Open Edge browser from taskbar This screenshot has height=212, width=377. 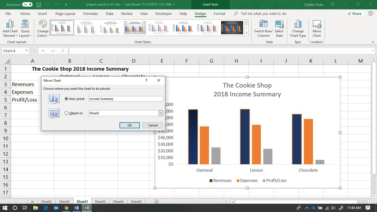pos(46,208)
